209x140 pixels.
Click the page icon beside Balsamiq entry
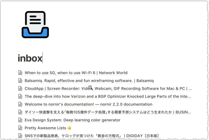pyautogui.click(x=20, y=81)
